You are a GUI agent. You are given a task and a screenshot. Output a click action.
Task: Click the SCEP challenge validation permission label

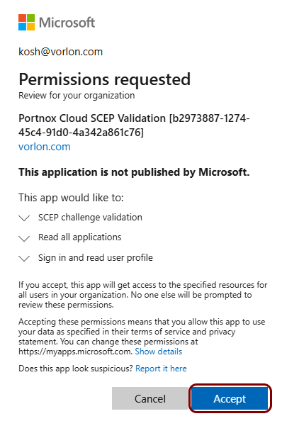[x=90, y=217]
